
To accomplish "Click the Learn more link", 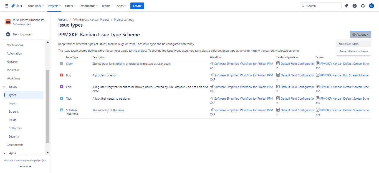I will [x=25, y=166].
